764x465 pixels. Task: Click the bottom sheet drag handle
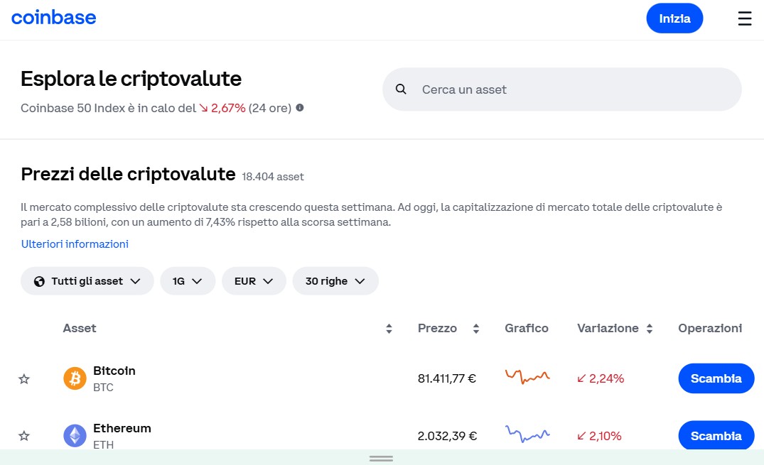coord(381,459)
